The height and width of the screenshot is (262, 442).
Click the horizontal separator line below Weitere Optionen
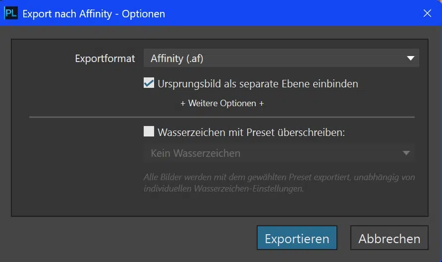coord(222,117)
